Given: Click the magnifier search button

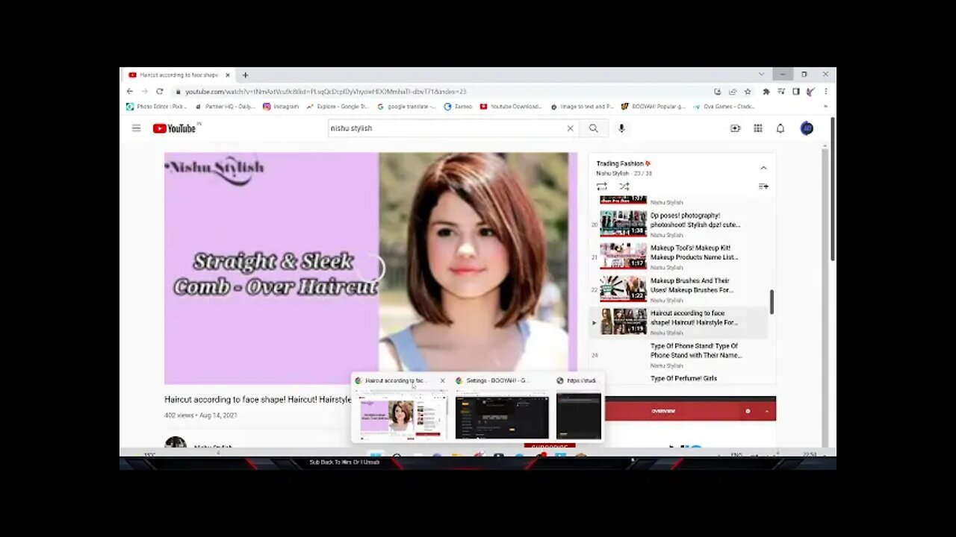Looking at the screenshot, I should pos(593,128).
